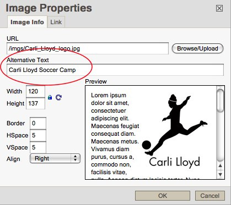Click the preview scroll down arrow

pos(221,174)
